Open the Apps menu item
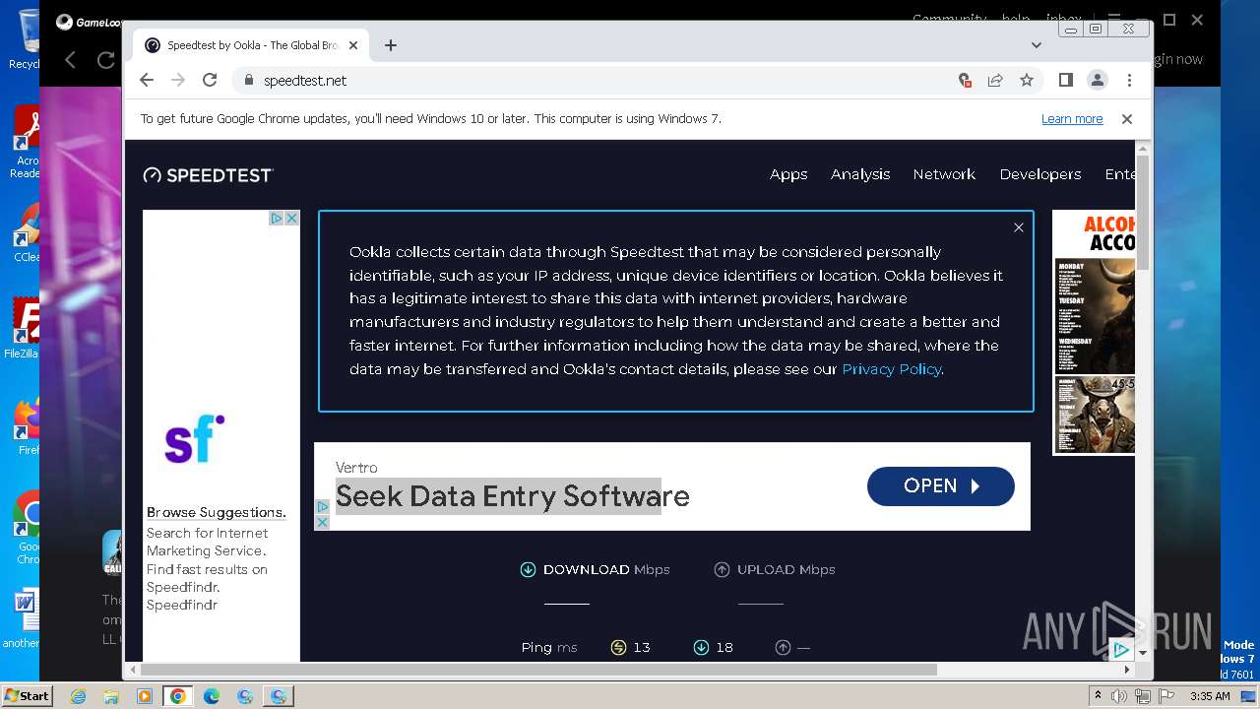 click(788, 174)
